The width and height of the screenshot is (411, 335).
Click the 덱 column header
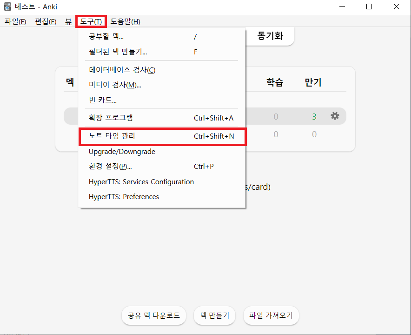coord(70,82)
